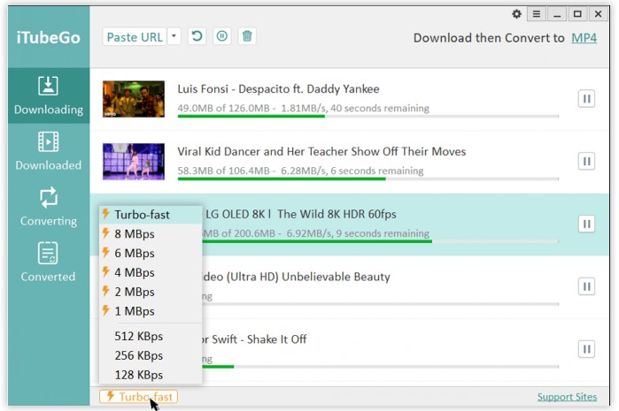This screenshot has width=619, height=411.
Task: Open the hamburger menu in the title bar
Action: [x=536, y=14]
